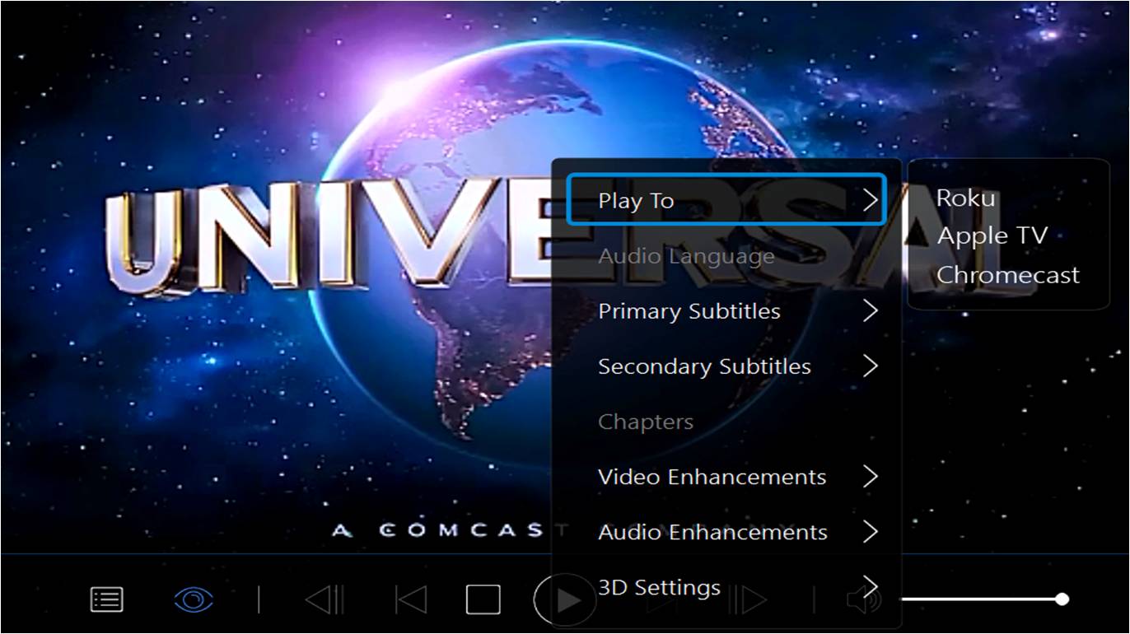Click the blue eye enhancement icon
This screenshot has height=634, width=1130.
194,599
